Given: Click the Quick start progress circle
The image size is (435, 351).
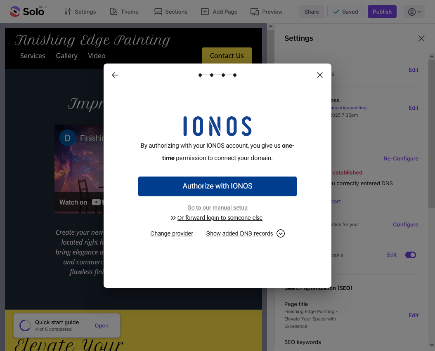Looking at the screenshot, I should 25,325.
